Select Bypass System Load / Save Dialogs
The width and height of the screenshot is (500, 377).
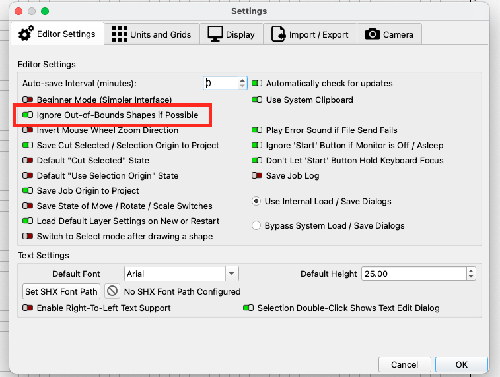point(256,225)
